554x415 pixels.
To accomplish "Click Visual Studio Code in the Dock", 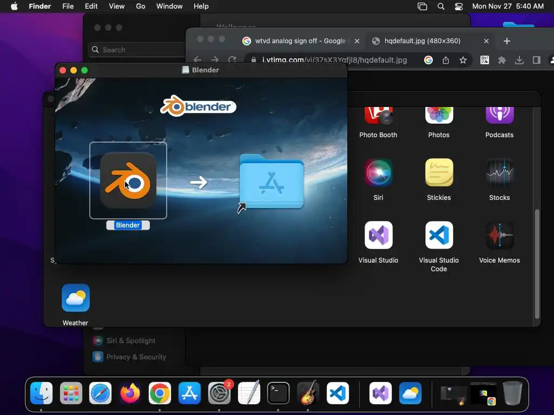I will tap(338, 393).
